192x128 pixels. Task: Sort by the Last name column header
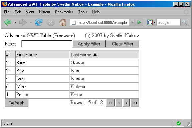pos(104,55)
